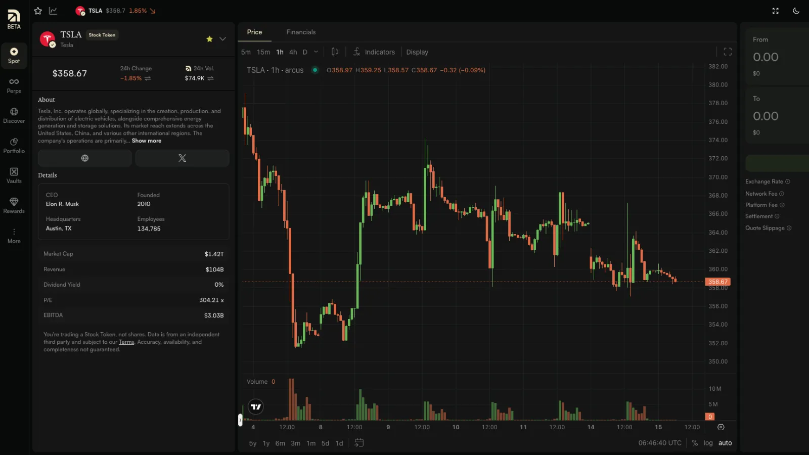Set chart range to 1m

tap(311, 443)
